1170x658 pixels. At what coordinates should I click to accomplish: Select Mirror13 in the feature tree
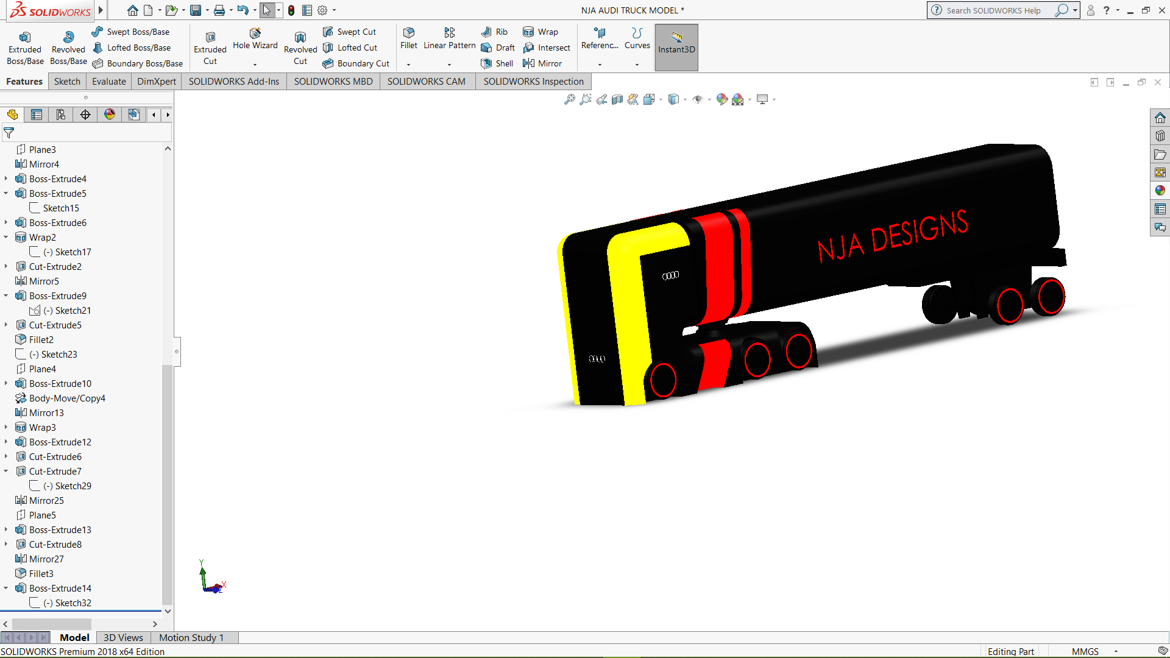[x=40, y=412]
